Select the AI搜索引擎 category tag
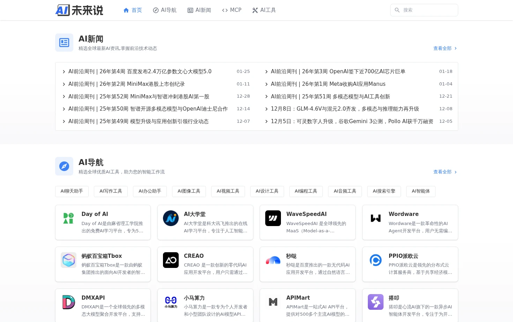Screen dimensions: 513x322 click(x=384, y=191)
